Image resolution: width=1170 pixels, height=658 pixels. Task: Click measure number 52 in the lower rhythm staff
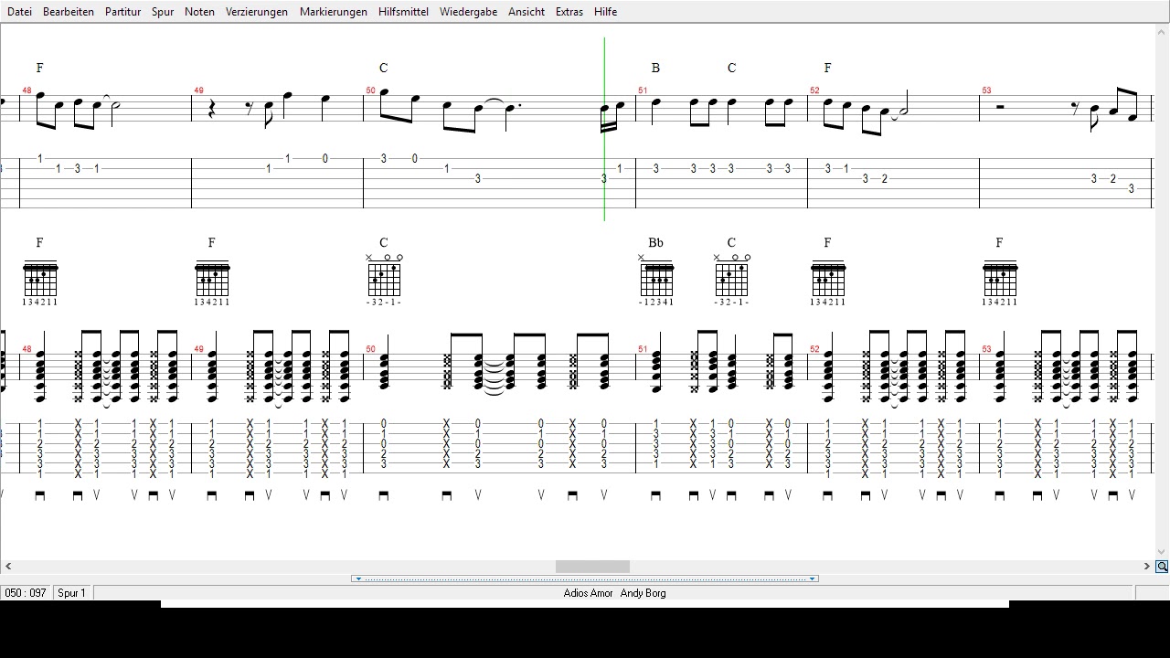[x=814, y=349]
